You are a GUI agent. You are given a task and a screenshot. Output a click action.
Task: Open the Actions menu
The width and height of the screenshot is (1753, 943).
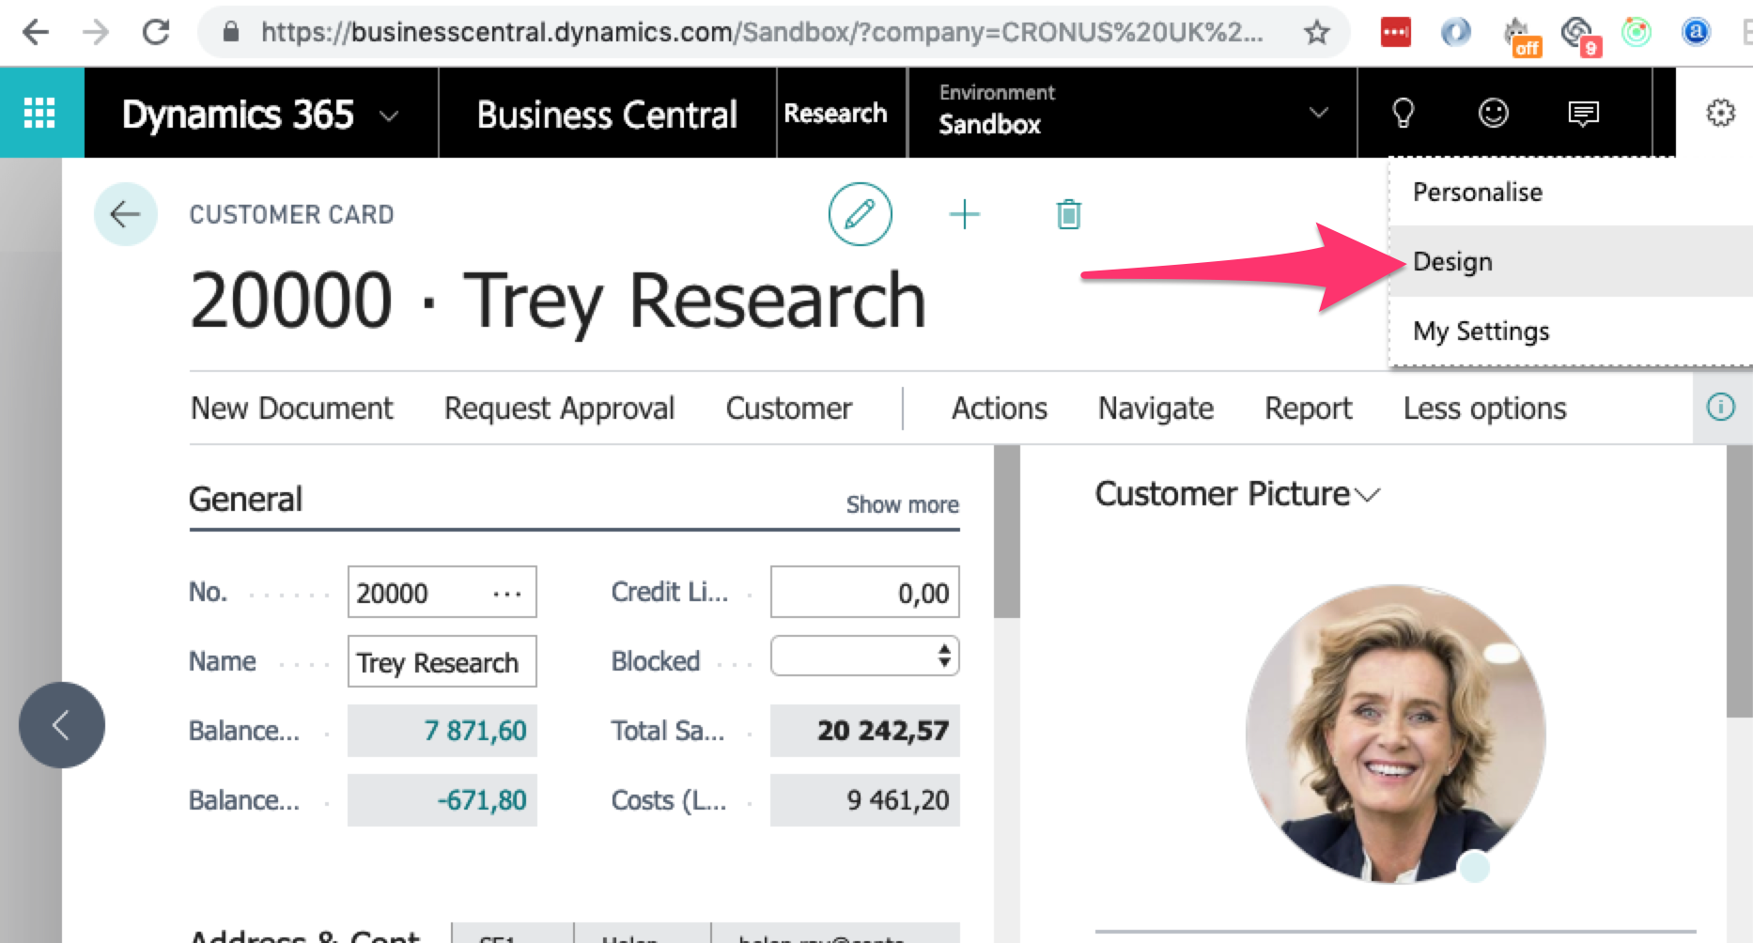point(1000,409)
